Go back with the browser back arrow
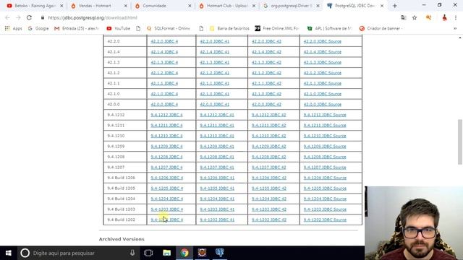 7,17
